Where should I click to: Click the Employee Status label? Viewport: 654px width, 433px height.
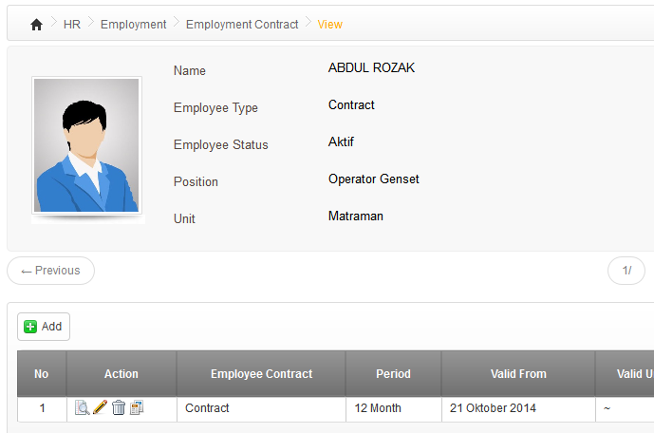point(221,144)
